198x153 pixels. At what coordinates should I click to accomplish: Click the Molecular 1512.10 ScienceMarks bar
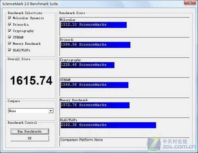point(93,25)
